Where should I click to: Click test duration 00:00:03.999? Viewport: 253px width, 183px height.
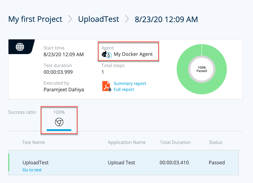pyautogui.click(x=58, y=72)
